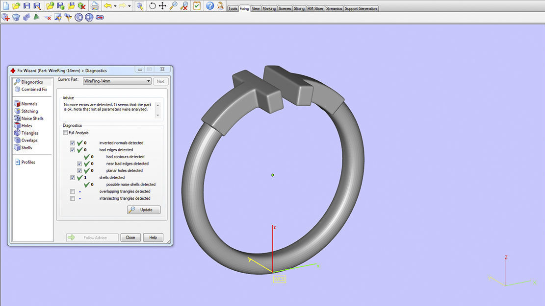Select the Pan view cross-arrows tool

(x=162, y=6)
